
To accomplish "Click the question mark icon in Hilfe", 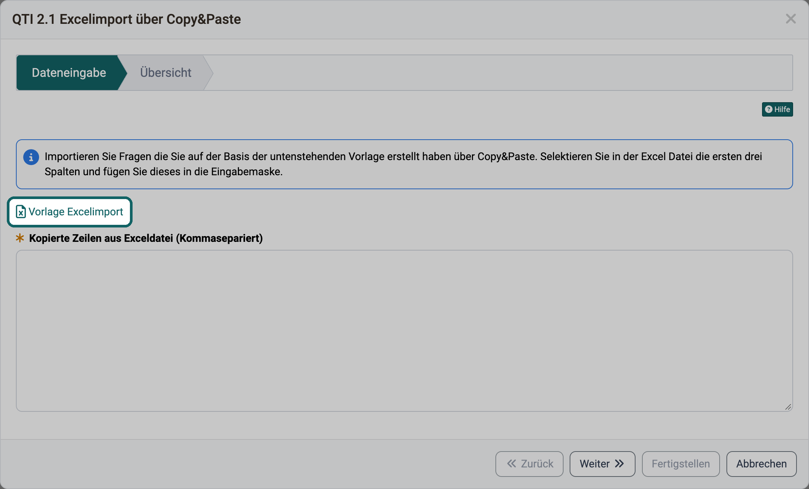I will [768, 109].
